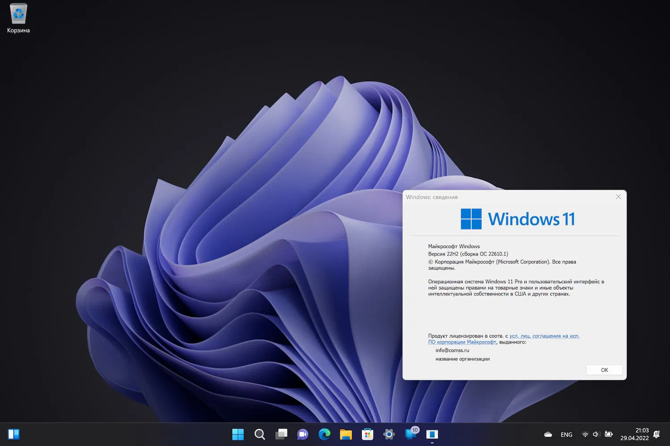Image resolution: width=670 pixels, height=446 pixels.
Task: Open Settings gear on the taskbar
Action: click(x=389, y=434)
